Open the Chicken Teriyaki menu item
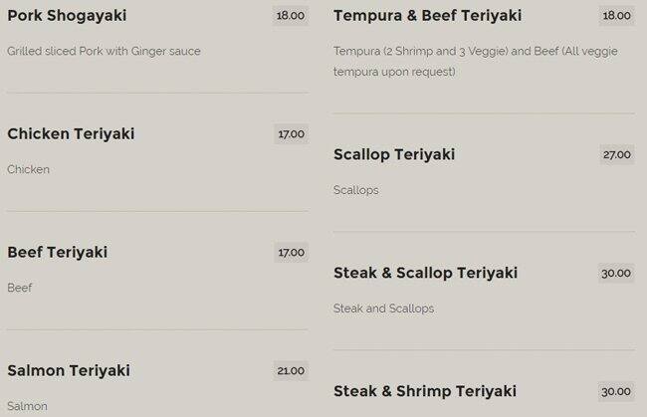 [x=71, y=133]
